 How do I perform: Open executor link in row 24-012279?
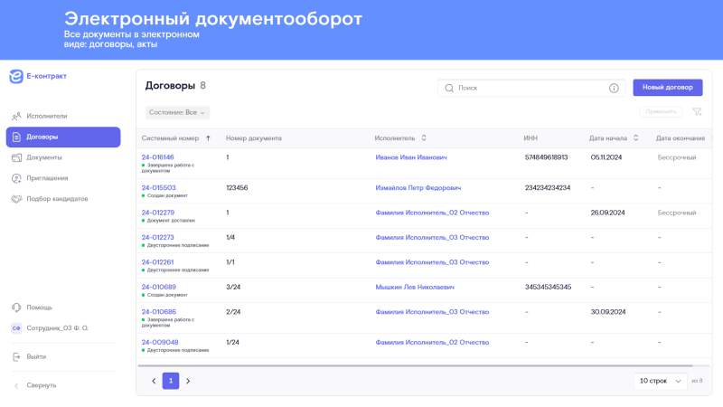pos(432,213)
